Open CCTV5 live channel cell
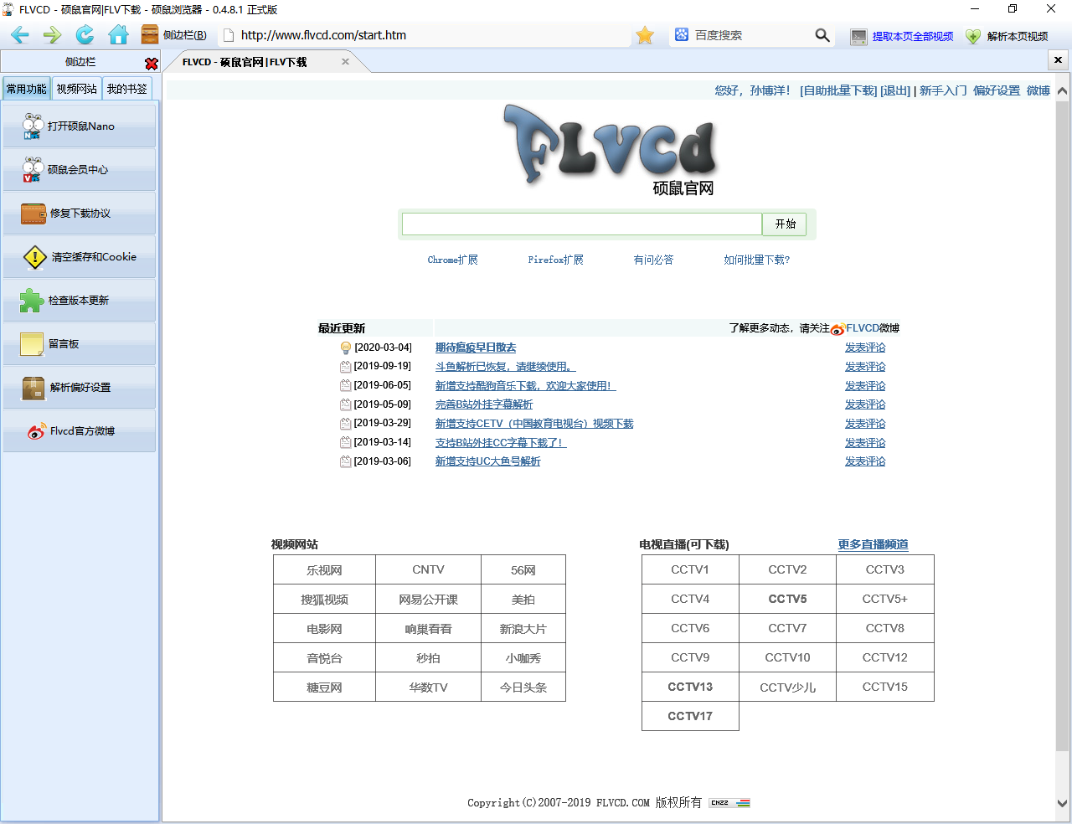The width and height of the screenshot is (1072, 824). (787, 599)
